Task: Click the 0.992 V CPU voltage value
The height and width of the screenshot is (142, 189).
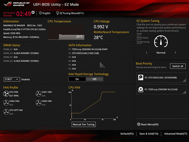Action: coord(101,27)
